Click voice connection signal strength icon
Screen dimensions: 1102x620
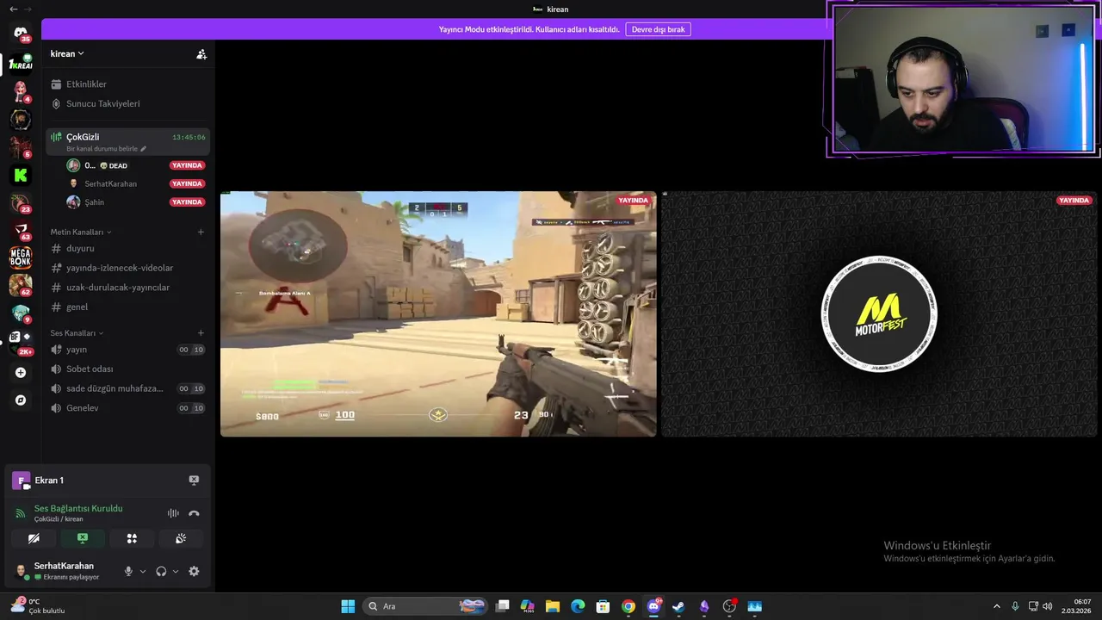coord(21,513)
